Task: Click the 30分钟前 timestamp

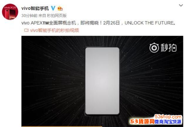Action: (29, 16)
